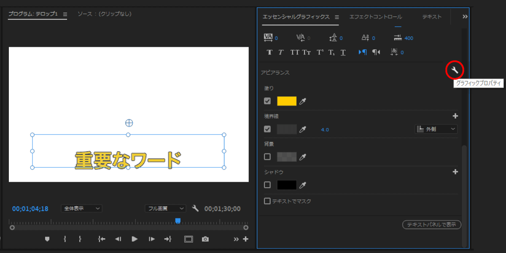Screen dimensions: 506x253
Task: Click the kerning icon
Action: coord(301,38)
